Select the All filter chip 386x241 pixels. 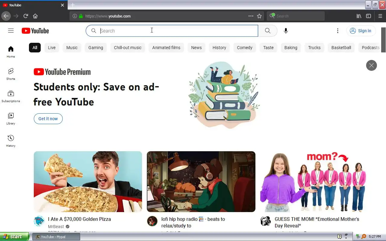coord(35,48)
